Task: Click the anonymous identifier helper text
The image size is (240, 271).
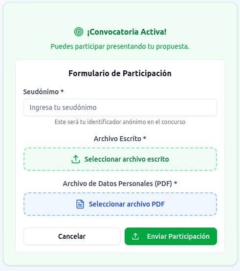Action: [120, 122]
